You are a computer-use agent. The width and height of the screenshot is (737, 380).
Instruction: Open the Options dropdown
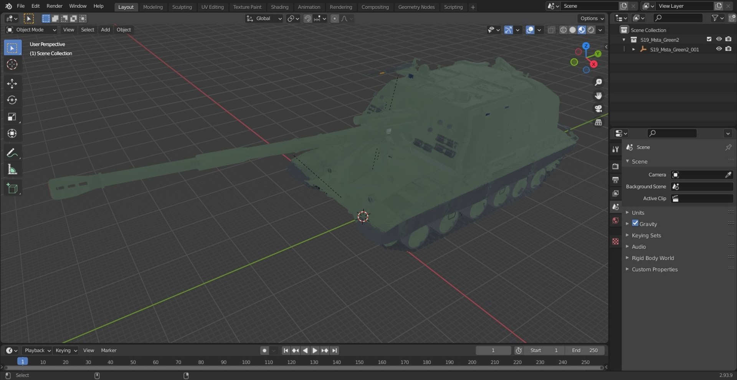click(x=592, y=18)
